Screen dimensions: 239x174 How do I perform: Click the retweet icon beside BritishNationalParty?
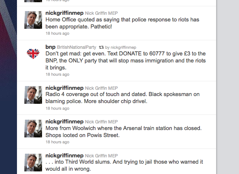(x=101, y=48)
